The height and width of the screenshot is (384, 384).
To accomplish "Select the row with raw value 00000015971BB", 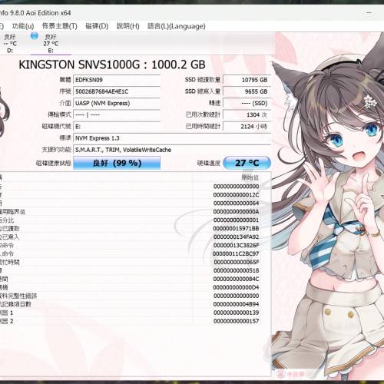I will pyautogui.click(x=135, y=228).
